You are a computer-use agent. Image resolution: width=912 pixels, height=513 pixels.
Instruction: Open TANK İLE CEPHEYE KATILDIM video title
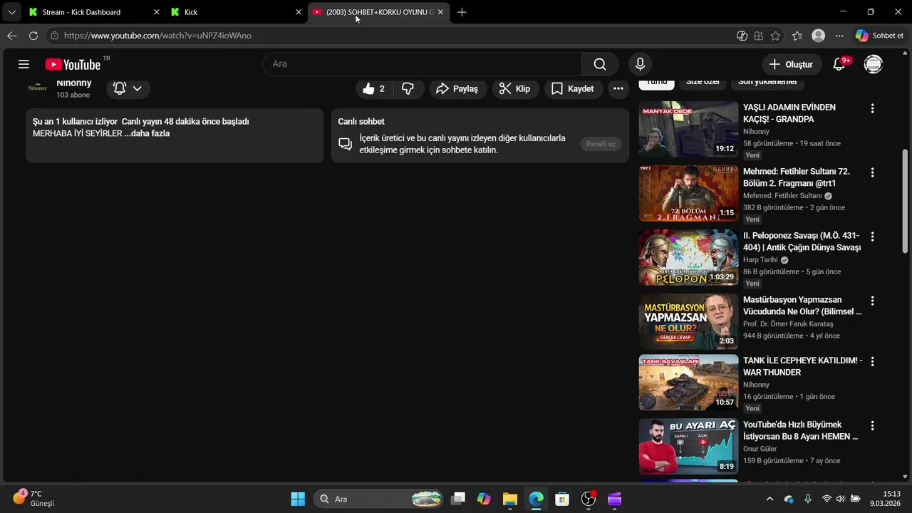coord(802,366)
